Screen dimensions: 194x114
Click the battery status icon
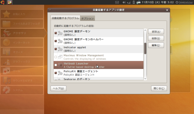coord(134,2)
